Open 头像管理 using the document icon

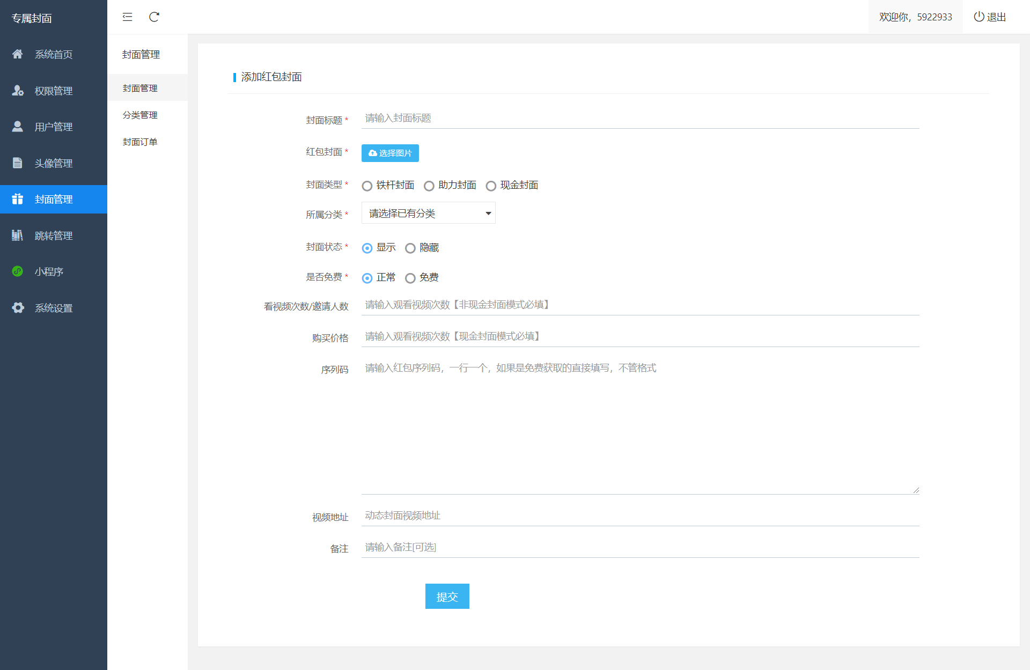(17, 163)
